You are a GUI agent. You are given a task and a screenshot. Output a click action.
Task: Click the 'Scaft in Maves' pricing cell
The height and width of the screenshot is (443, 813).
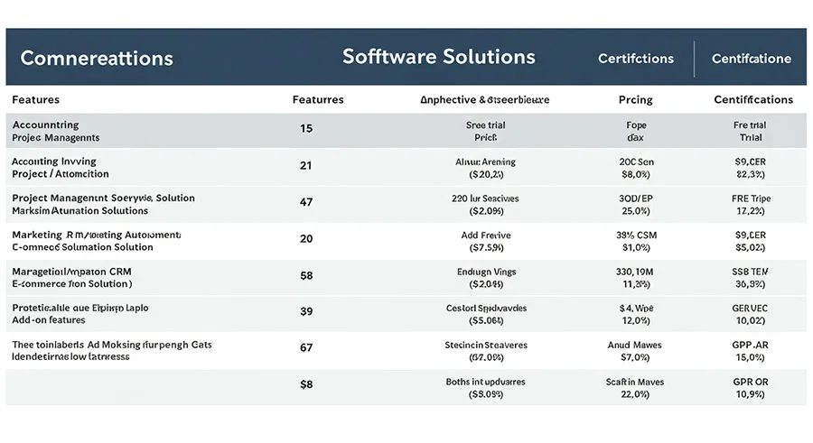click(635, 382)
